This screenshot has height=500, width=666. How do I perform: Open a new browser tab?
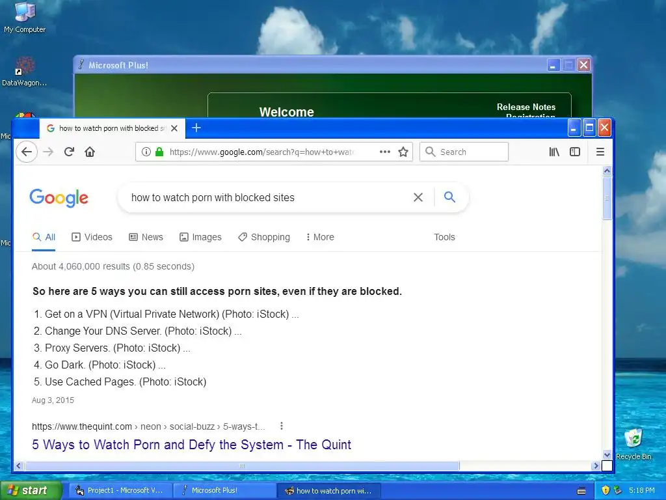(196, 128)
